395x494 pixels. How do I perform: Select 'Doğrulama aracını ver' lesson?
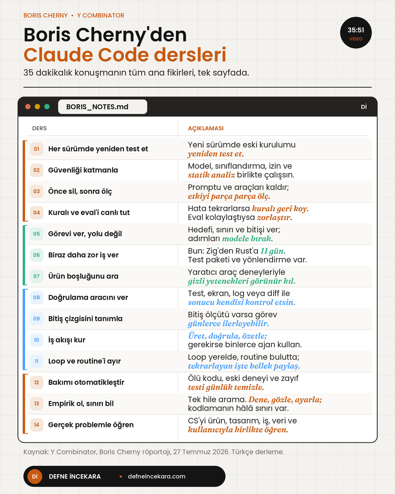tap(88, 297)
